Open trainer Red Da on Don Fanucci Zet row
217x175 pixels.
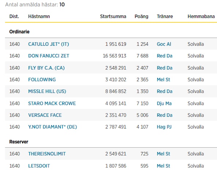coord(165,56)
